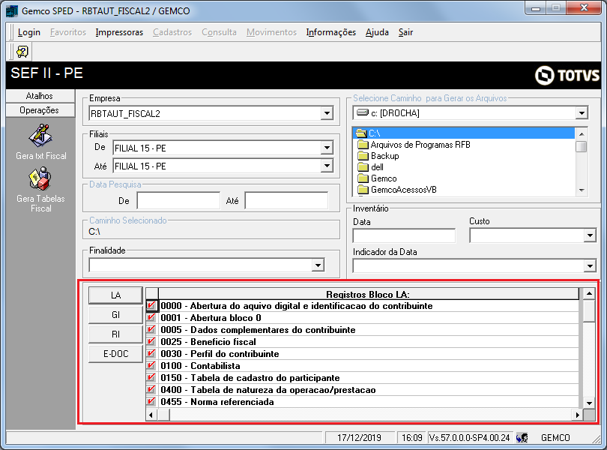Open the Impressoras menu
Image resolution: width=607 pixels, height=450 pixels.
coord(119,32)
